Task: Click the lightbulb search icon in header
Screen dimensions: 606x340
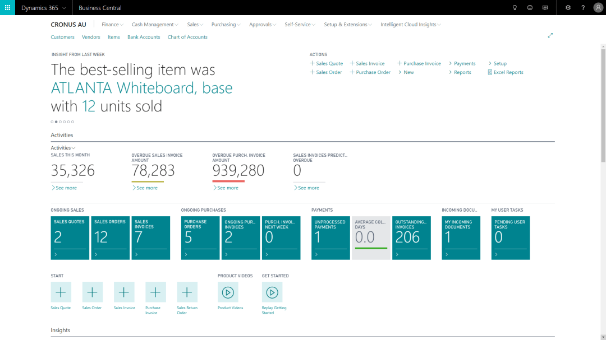Action: coord(515,7)
